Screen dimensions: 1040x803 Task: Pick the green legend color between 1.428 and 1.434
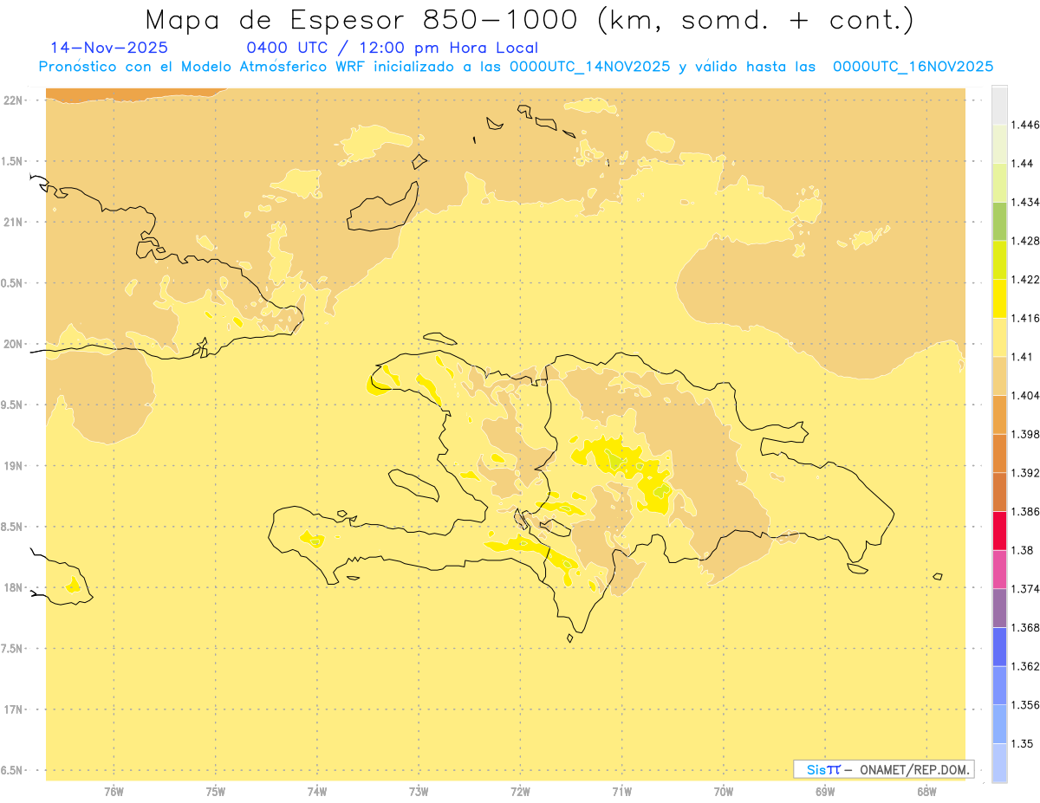click(x=999, y=221)
